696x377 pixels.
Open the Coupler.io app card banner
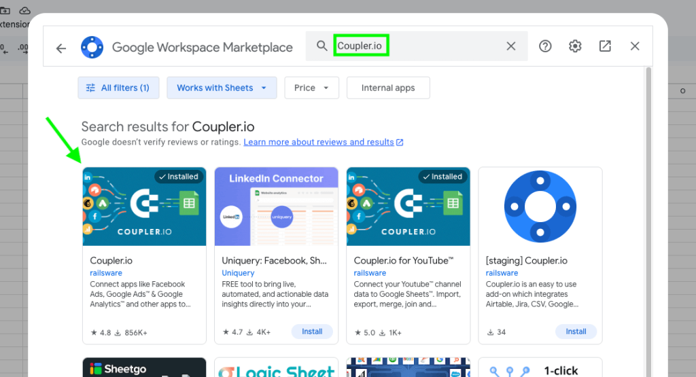pos(144,207)
